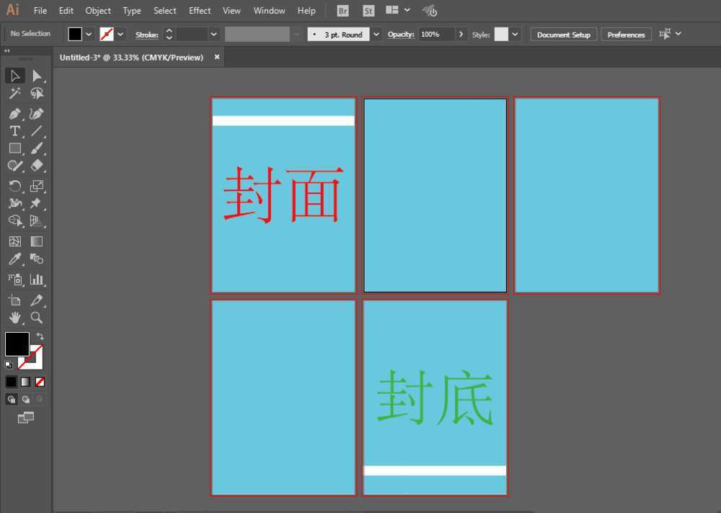The image size is (721, 513).
Task: Swap to the Gradient fill mode swatch
Action: pos(25,380)
